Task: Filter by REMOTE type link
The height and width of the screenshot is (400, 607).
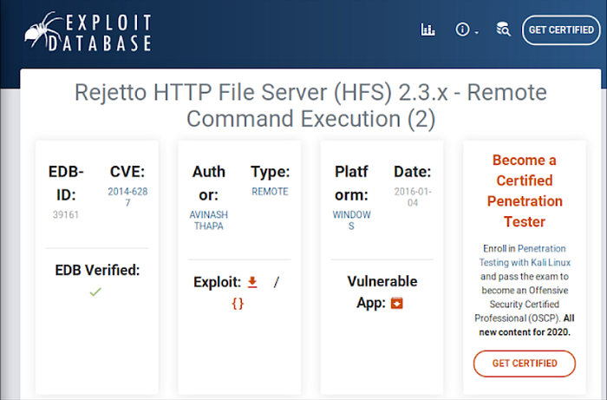Action: pyautogui.click(x=270, y=192)
